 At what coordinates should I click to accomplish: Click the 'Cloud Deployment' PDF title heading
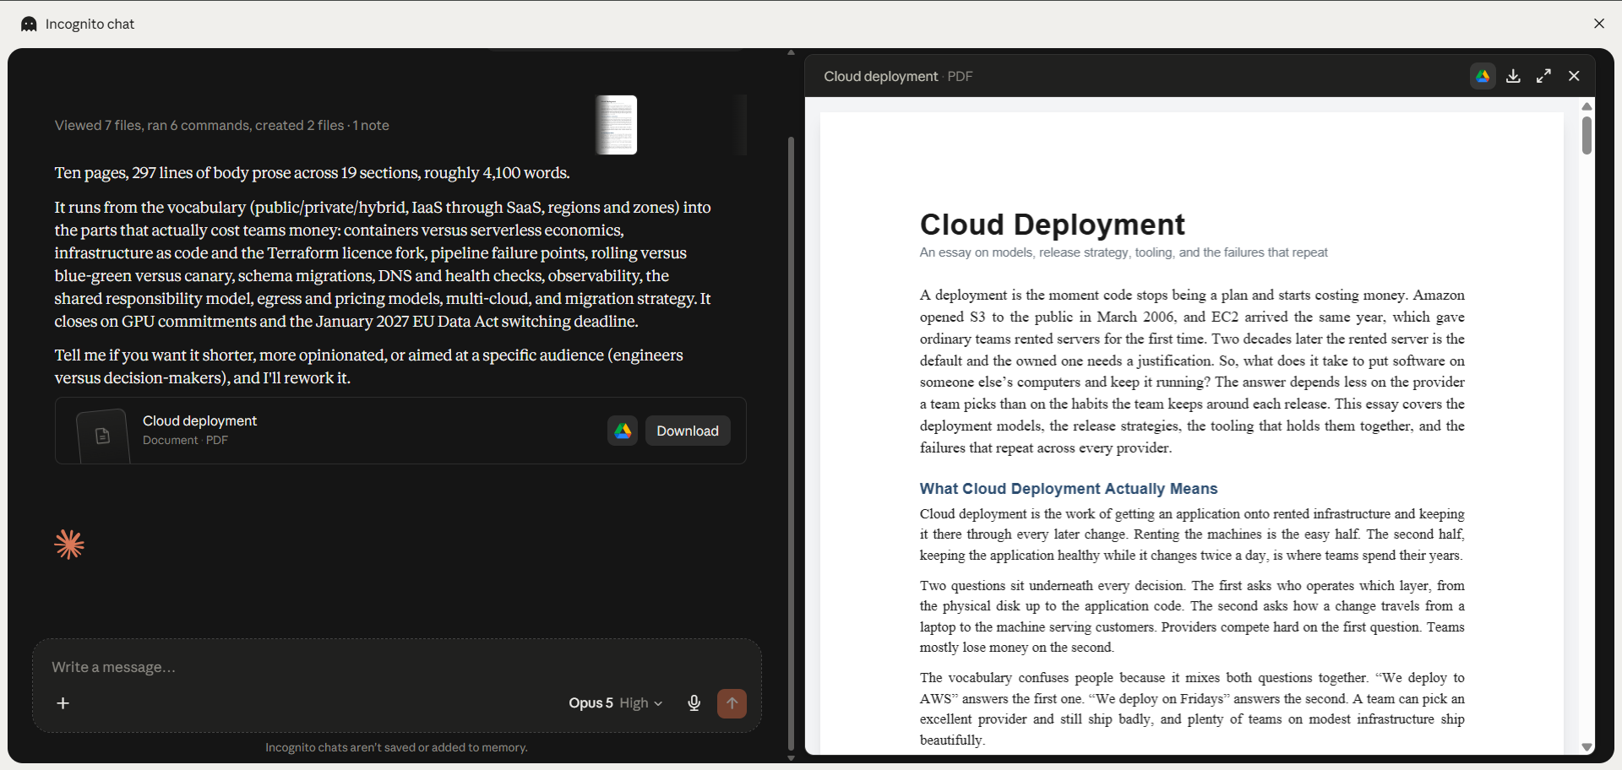[1052, 225]
